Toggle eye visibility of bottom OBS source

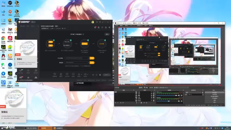152,101
